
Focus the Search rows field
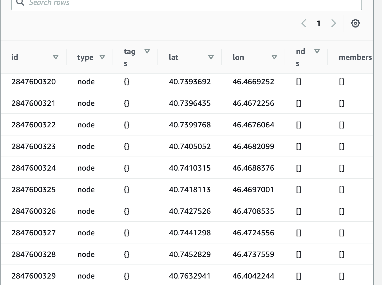point(187,3)
